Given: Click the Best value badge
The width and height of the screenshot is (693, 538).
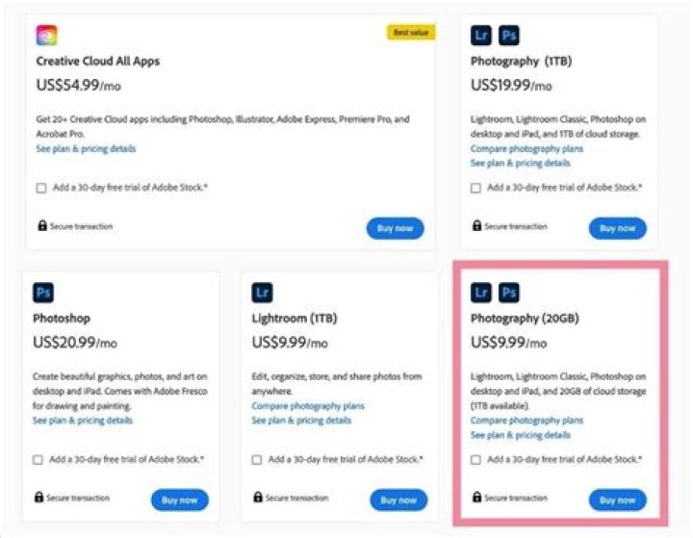Looking at the screenshot, I should tap(411, 33).
